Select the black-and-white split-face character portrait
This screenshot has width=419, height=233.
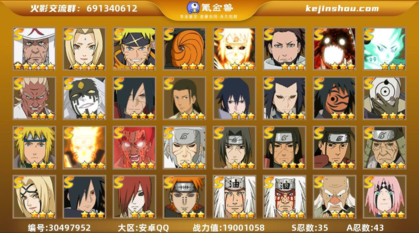pyautogui.click(x=84, y=98)
